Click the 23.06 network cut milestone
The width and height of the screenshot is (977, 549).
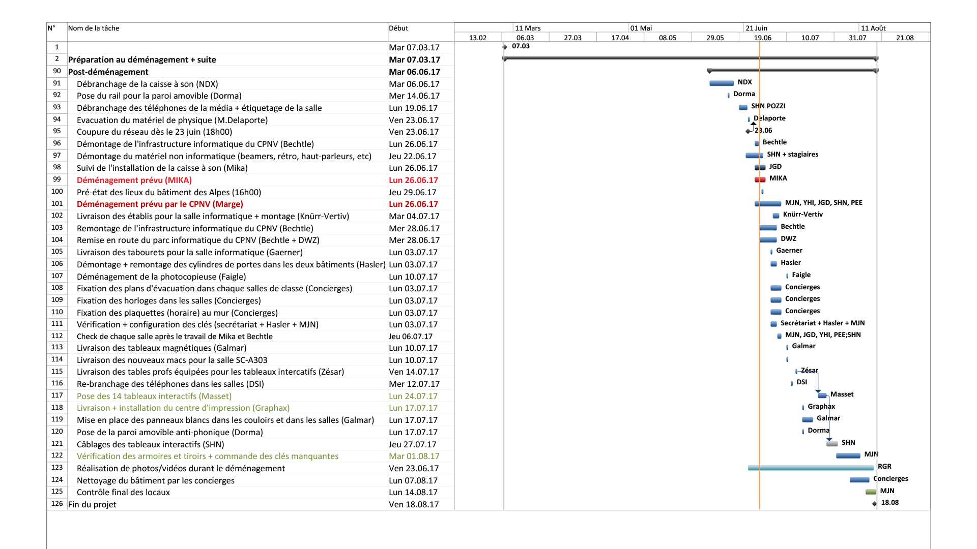[748, 131]
